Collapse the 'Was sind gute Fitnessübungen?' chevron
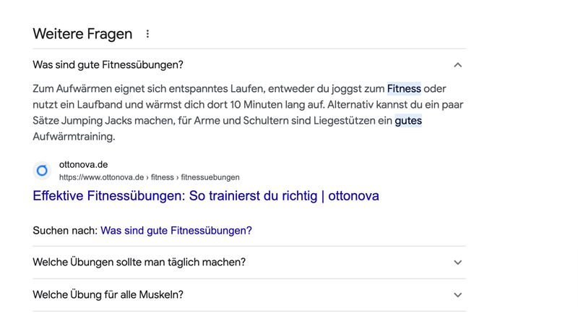 (x=457, y=65)
